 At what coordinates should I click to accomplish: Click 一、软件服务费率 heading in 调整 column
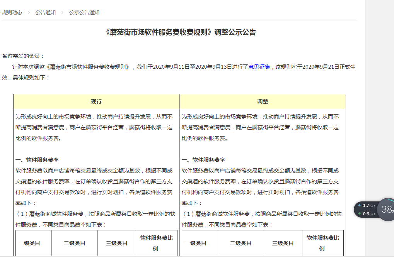(x=203, y=160)
